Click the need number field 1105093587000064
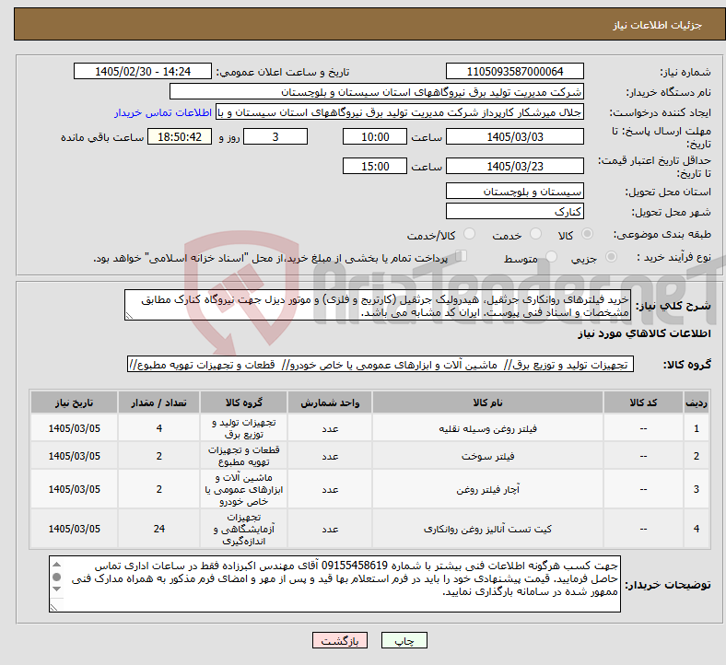The height and width of the screenshot is (665, 726). tap(515, 71)
